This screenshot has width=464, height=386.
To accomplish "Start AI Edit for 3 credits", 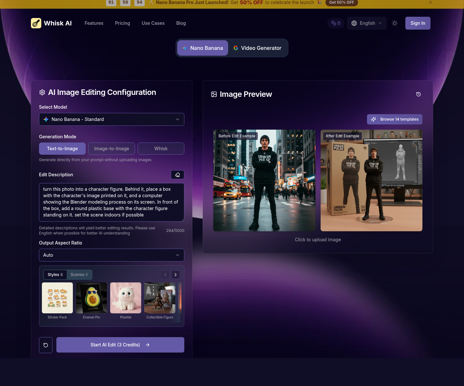I will click(120, 345).
